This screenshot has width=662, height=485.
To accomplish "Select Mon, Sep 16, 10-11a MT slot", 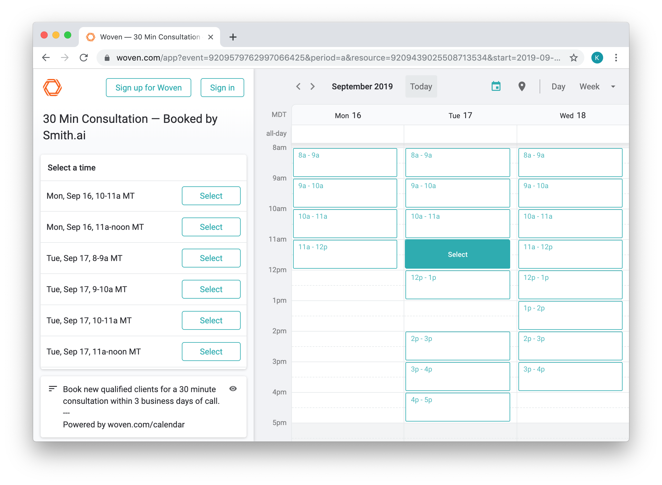I will pos(211,196).
